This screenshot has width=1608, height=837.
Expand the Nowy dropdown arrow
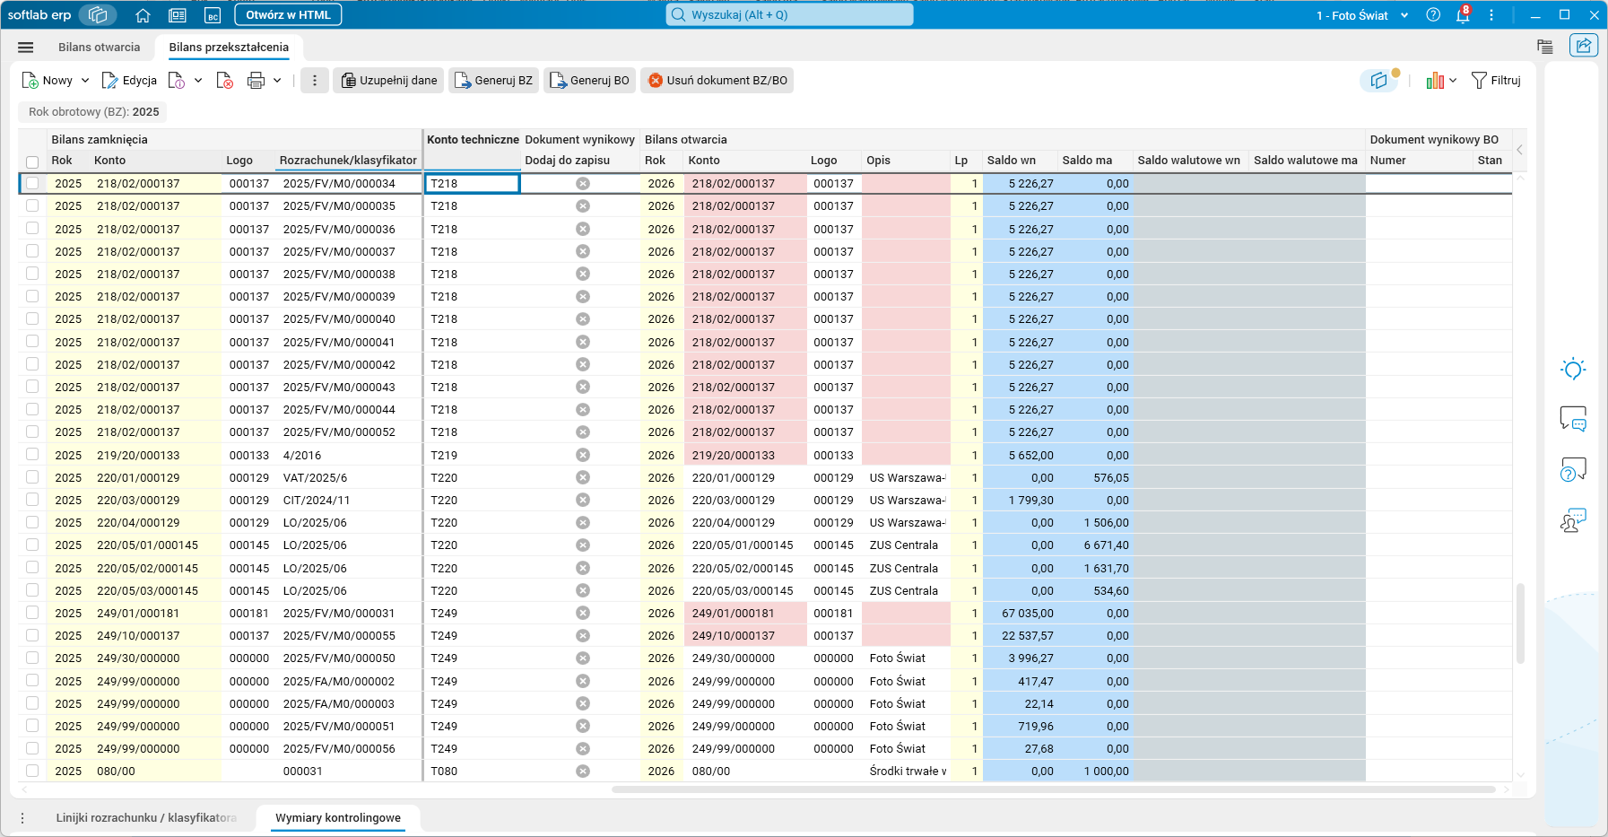pos(85,81)
